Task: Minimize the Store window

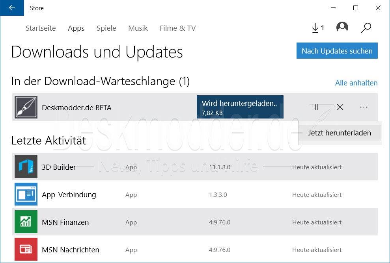Action: 333,8
